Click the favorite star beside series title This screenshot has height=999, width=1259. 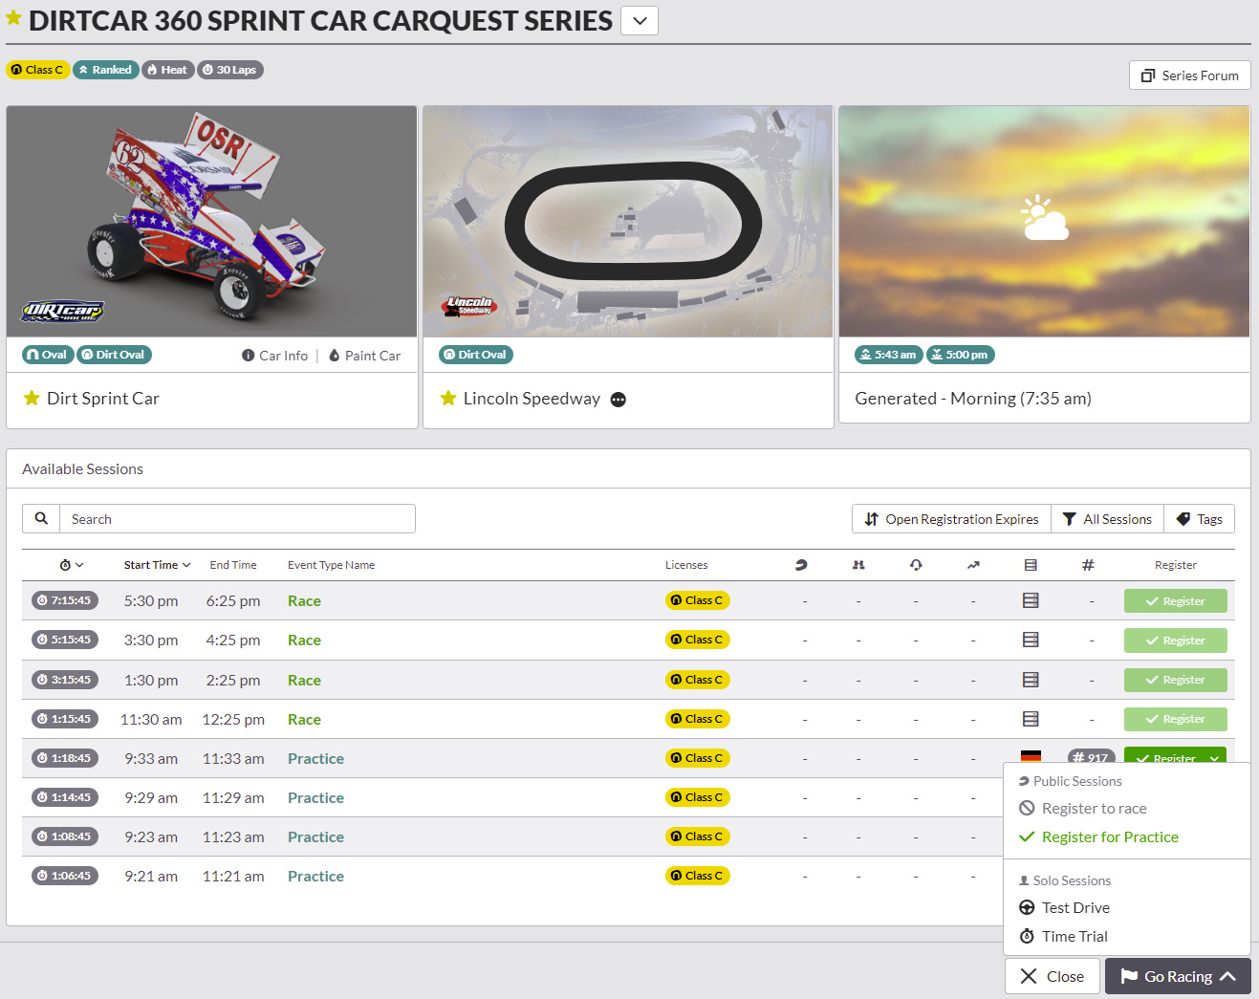pos(13,18)
